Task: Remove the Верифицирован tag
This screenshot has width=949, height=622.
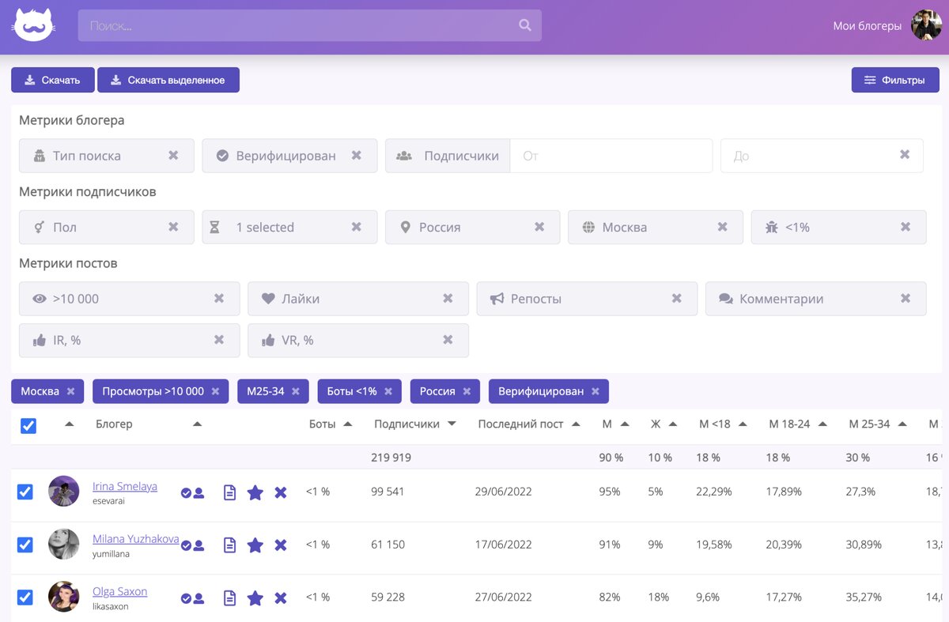Action: click(x=595, y=391)
